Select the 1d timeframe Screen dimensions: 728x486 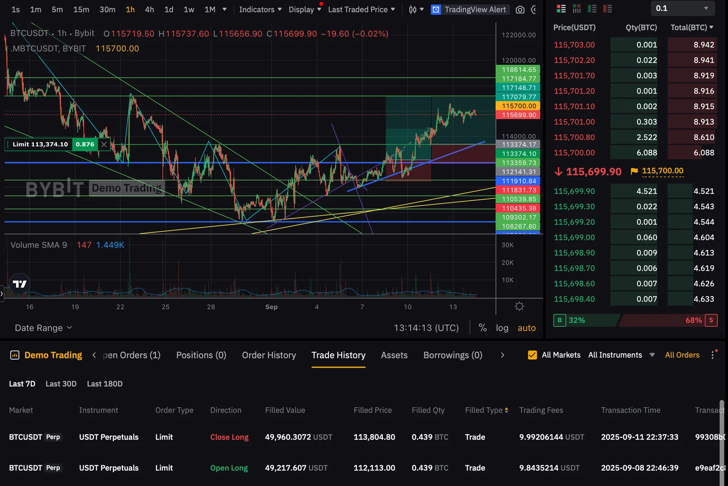click(169, 9)
